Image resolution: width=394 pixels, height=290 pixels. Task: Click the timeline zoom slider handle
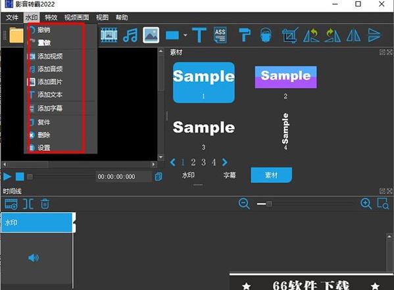[269, 204]
